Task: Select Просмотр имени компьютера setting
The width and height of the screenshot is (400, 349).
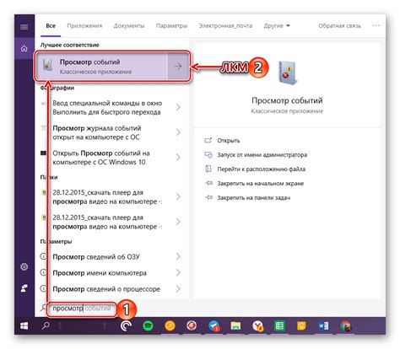Action: [100, 273]
